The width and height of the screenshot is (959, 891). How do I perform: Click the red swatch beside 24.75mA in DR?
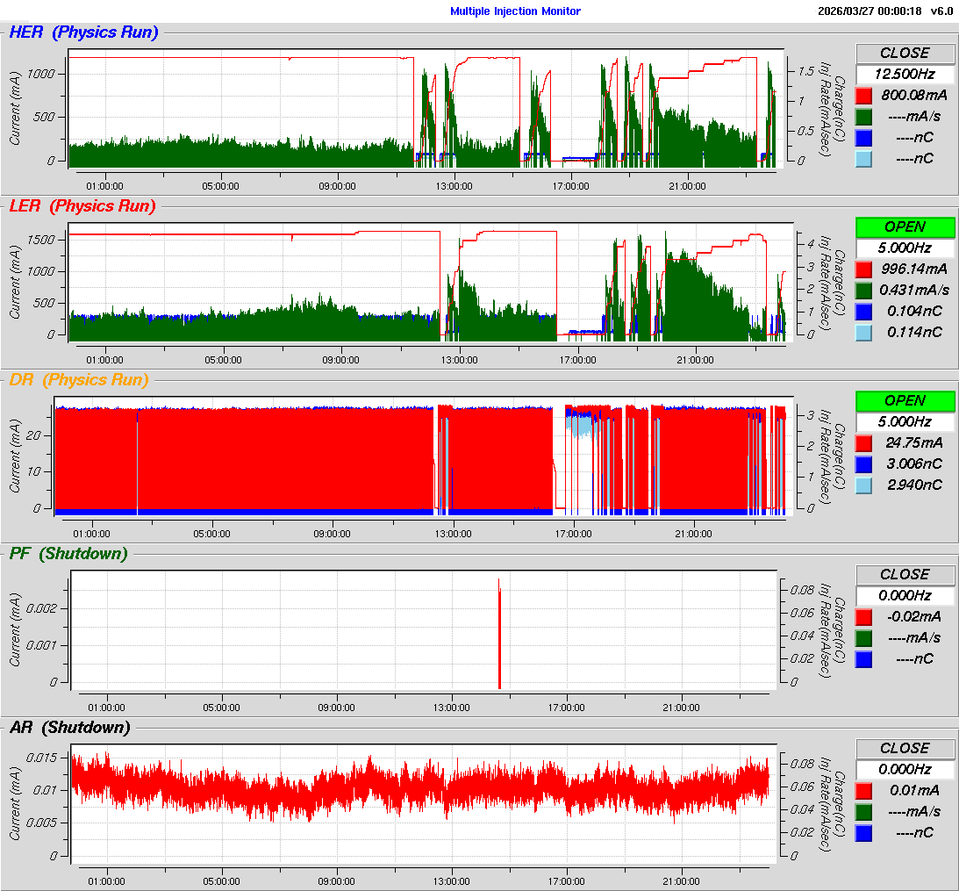pos(864,442)
